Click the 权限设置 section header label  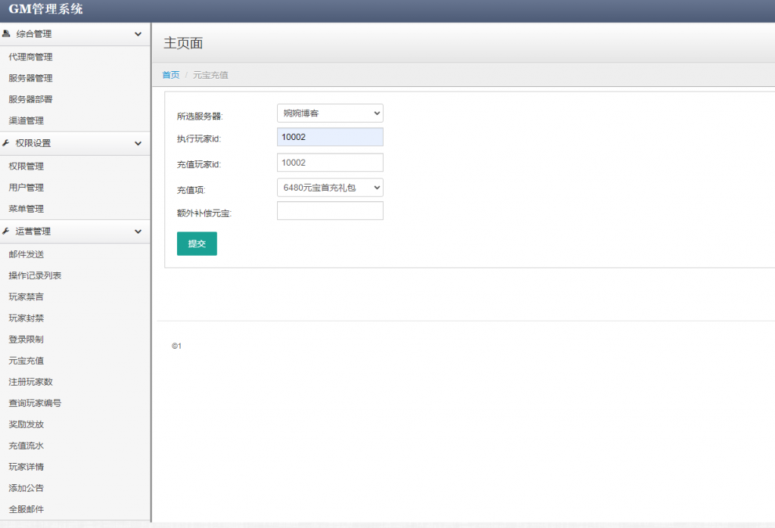coord(33,143)
